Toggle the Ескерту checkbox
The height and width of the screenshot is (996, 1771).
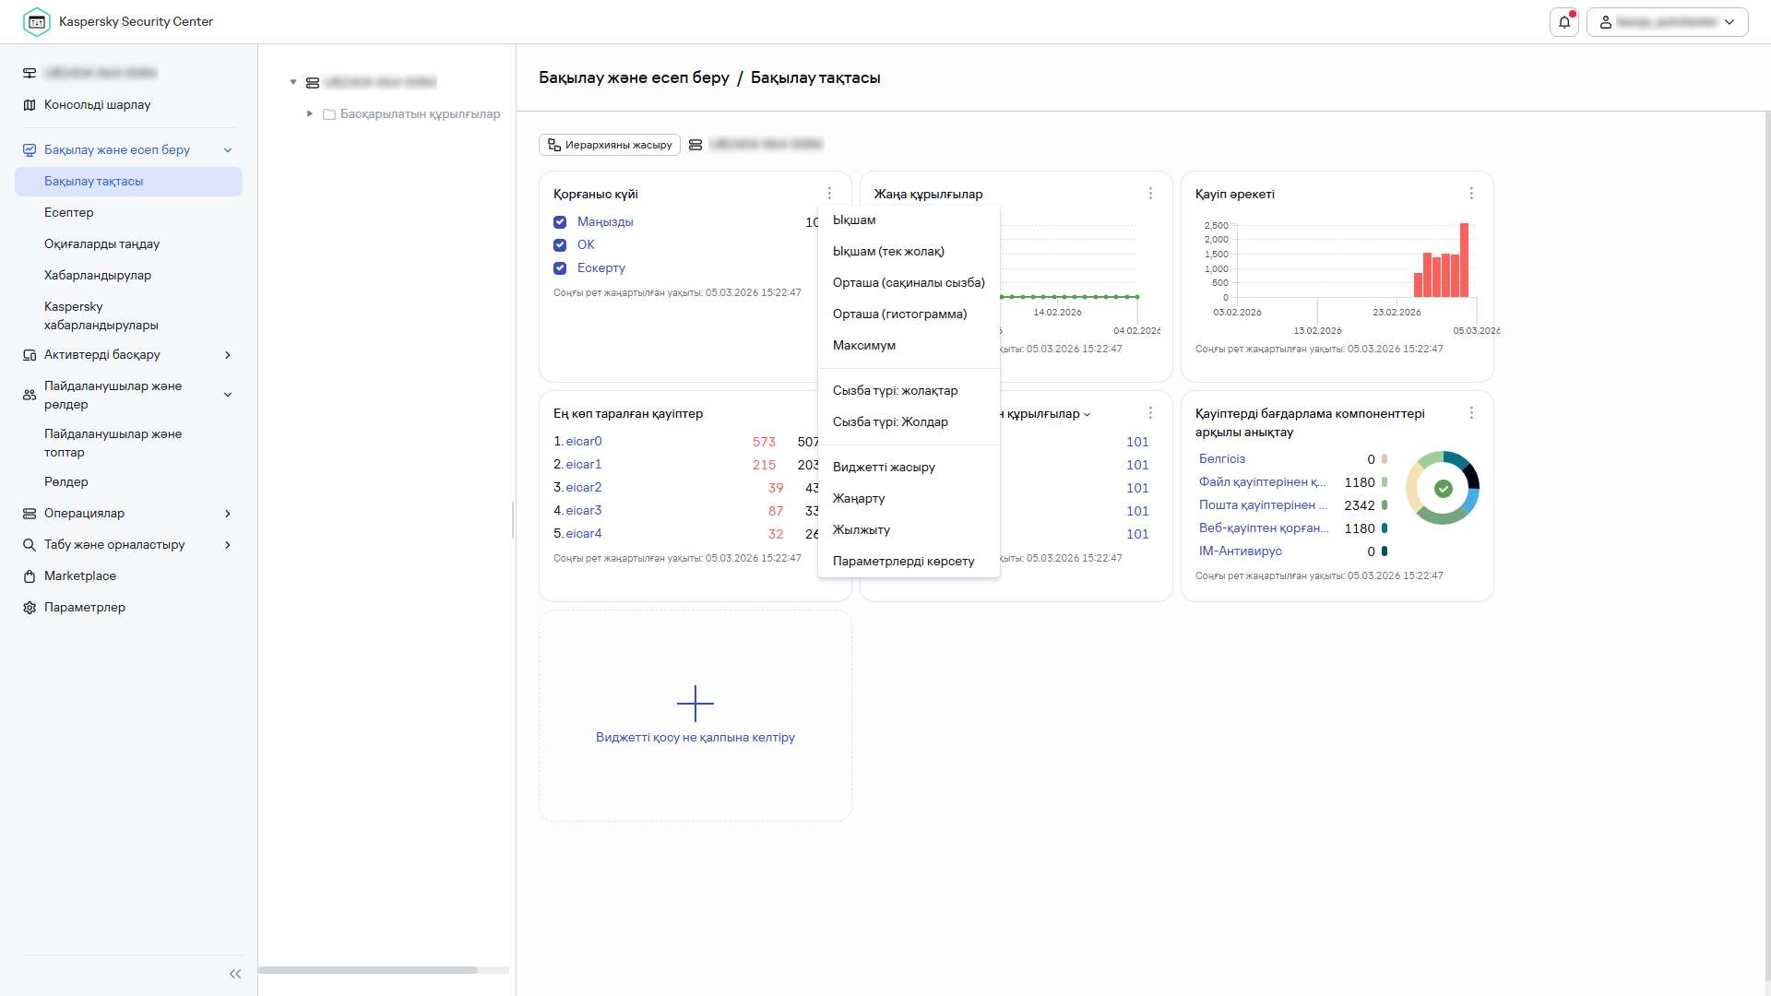(x=560, y=268)
